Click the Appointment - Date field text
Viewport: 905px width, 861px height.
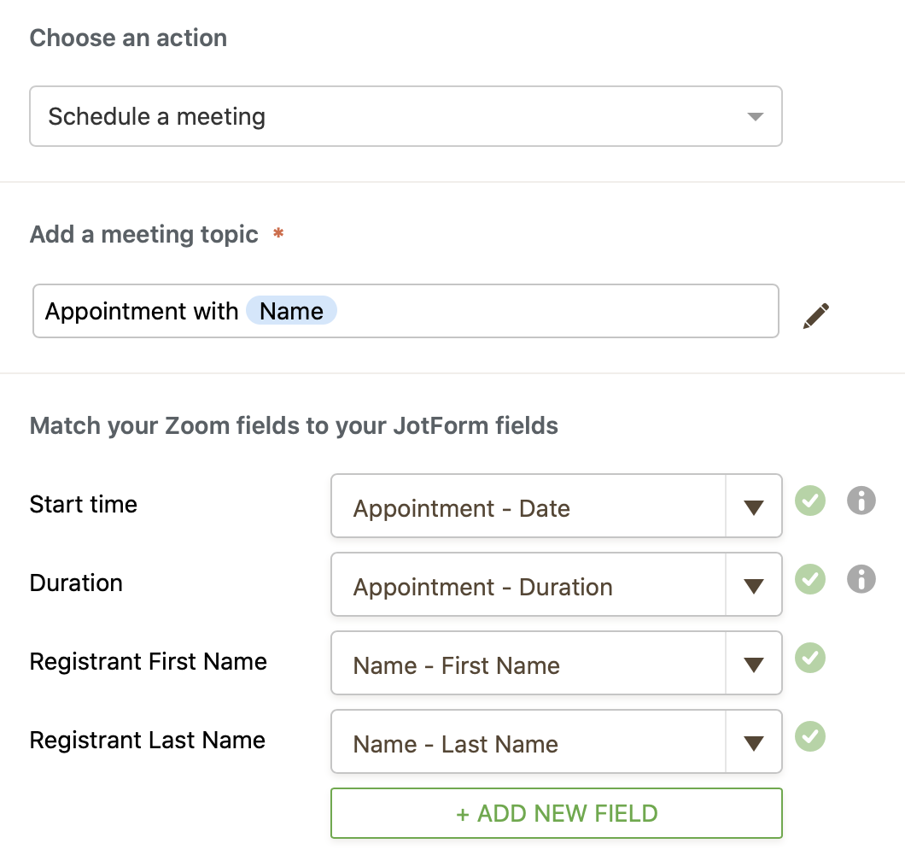[461, 508]
